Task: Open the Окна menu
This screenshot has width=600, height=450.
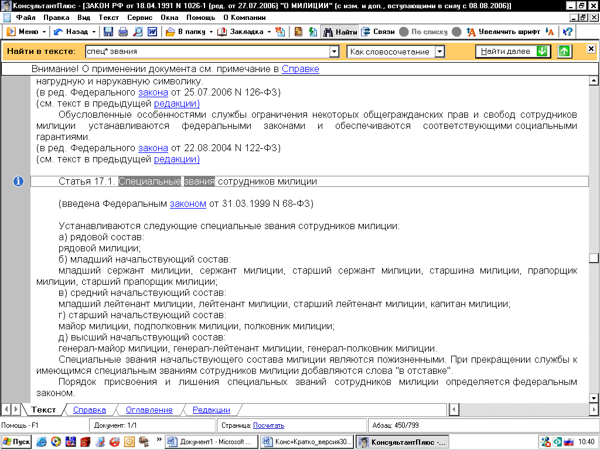Action: click(x=169, y=18)
